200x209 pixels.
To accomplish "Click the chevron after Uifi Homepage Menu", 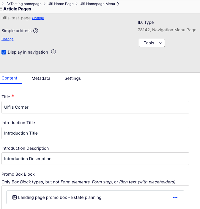I will click(x=118, y=4).
